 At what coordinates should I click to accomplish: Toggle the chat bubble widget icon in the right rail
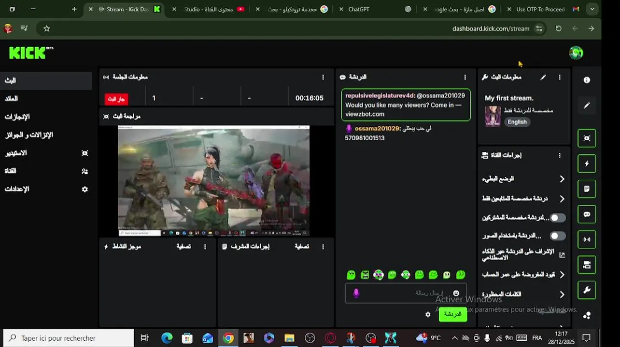pos(587,214)
